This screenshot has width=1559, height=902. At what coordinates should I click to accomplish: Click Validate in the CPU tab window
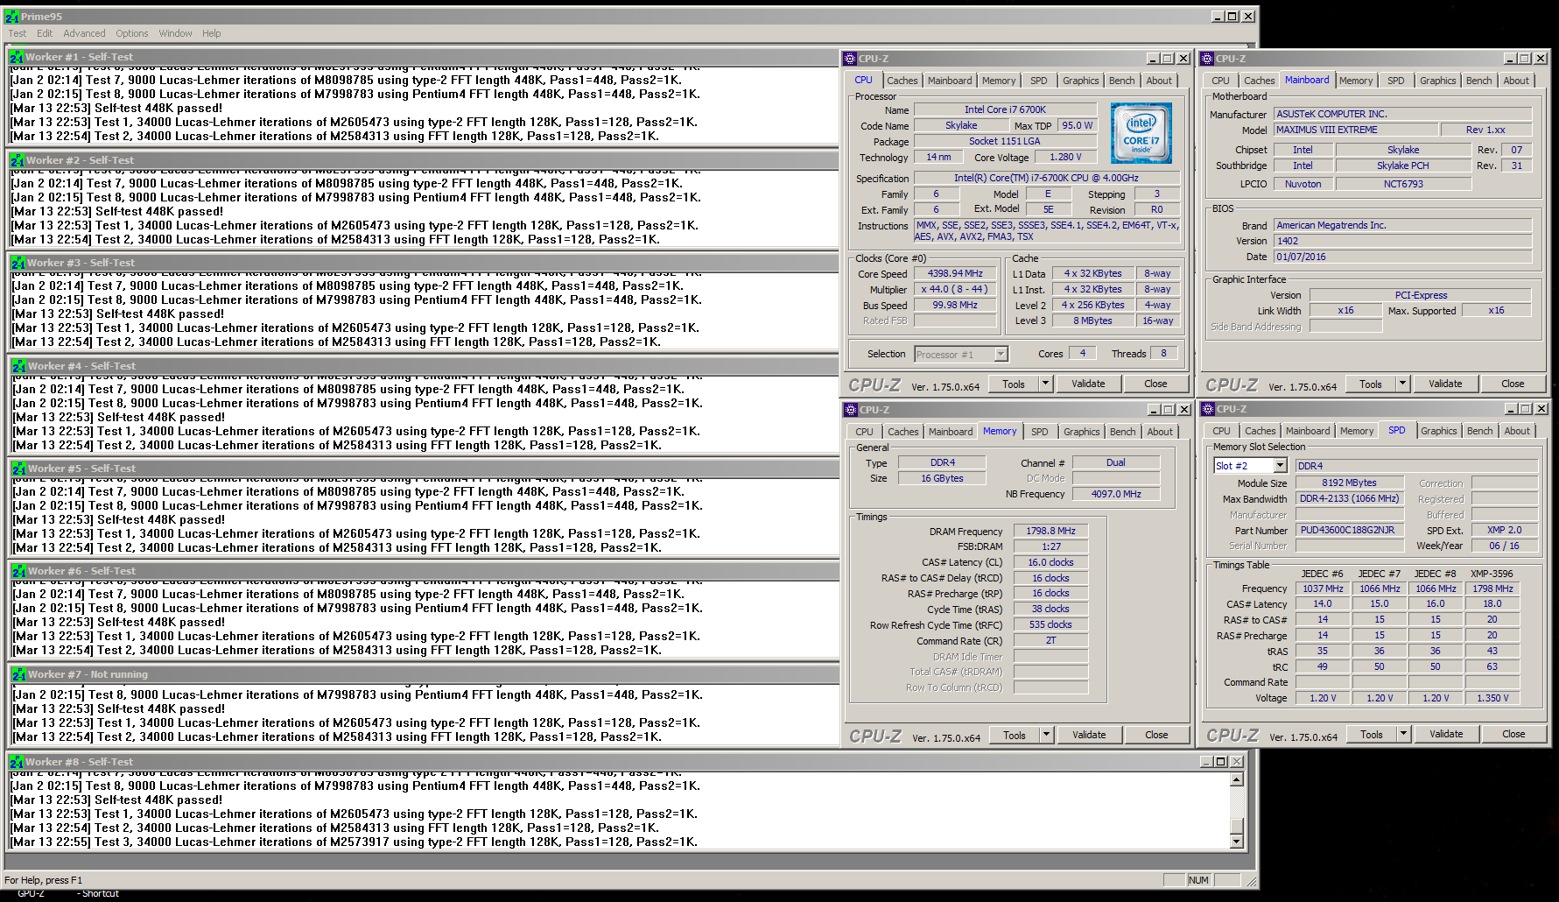1088,384
